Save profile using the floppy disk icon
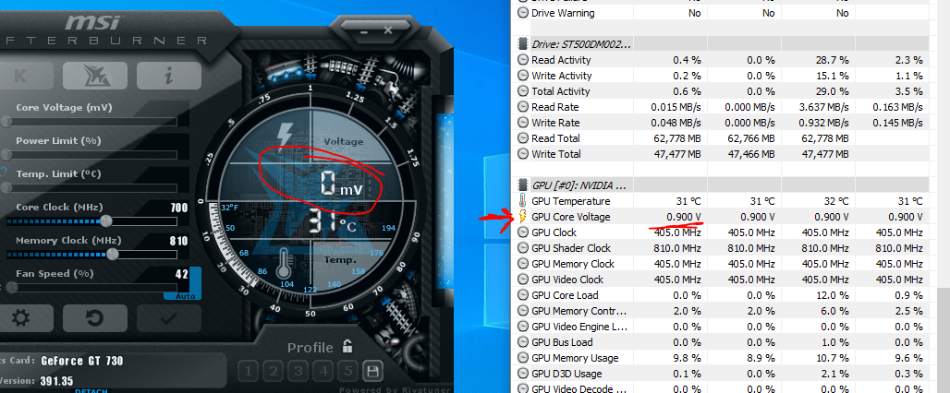 coord(371,371)
